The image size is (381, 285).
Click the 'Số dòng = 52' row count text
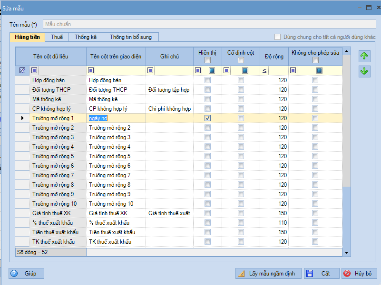(32, 252)
